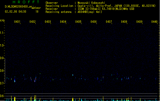160x101 pixels.
Task: Select observer name Masayuki Kobayashi
Action: (x=91, y=3)
